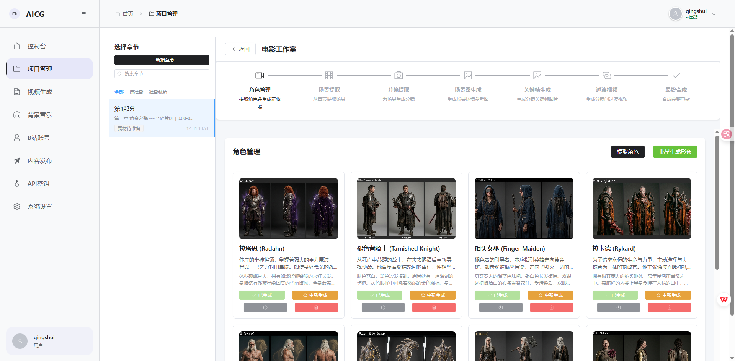
Task: Click the history clock icon for Tarnished Knight
Action: [383, 308]
